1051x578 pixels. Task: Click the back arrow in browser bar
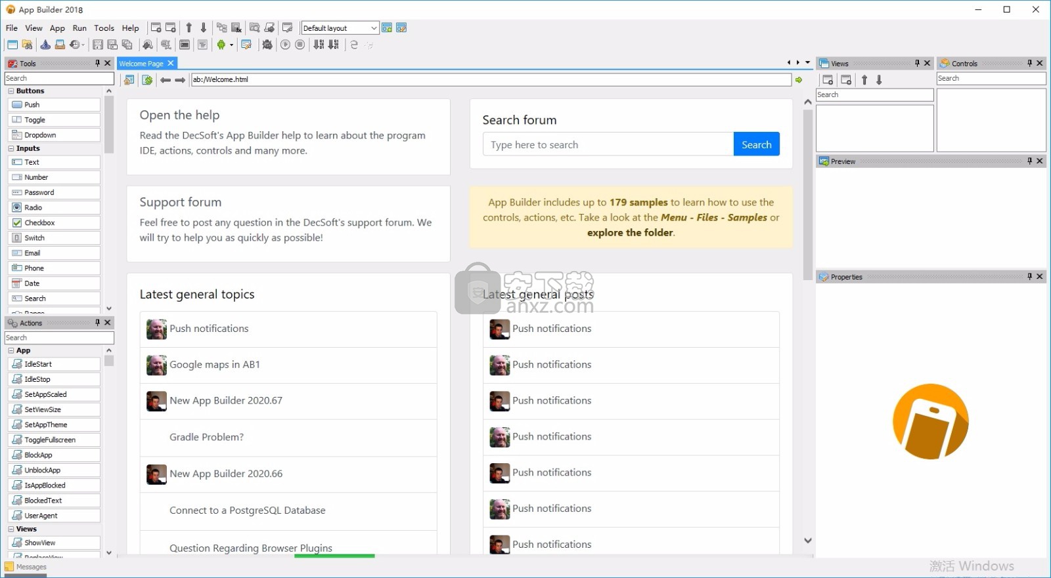point(166,80)
